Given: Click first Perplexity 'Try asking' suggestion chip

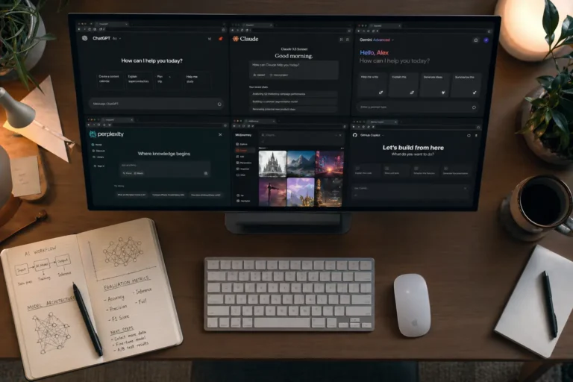Looking at the screenshot, I should [131, 195].
